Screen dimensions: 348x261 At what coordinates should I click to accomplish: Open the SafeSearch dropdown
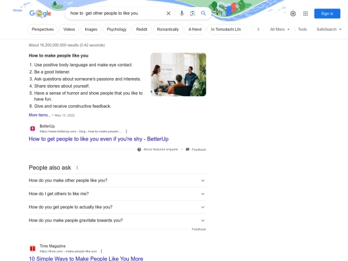tap(329, 29)
